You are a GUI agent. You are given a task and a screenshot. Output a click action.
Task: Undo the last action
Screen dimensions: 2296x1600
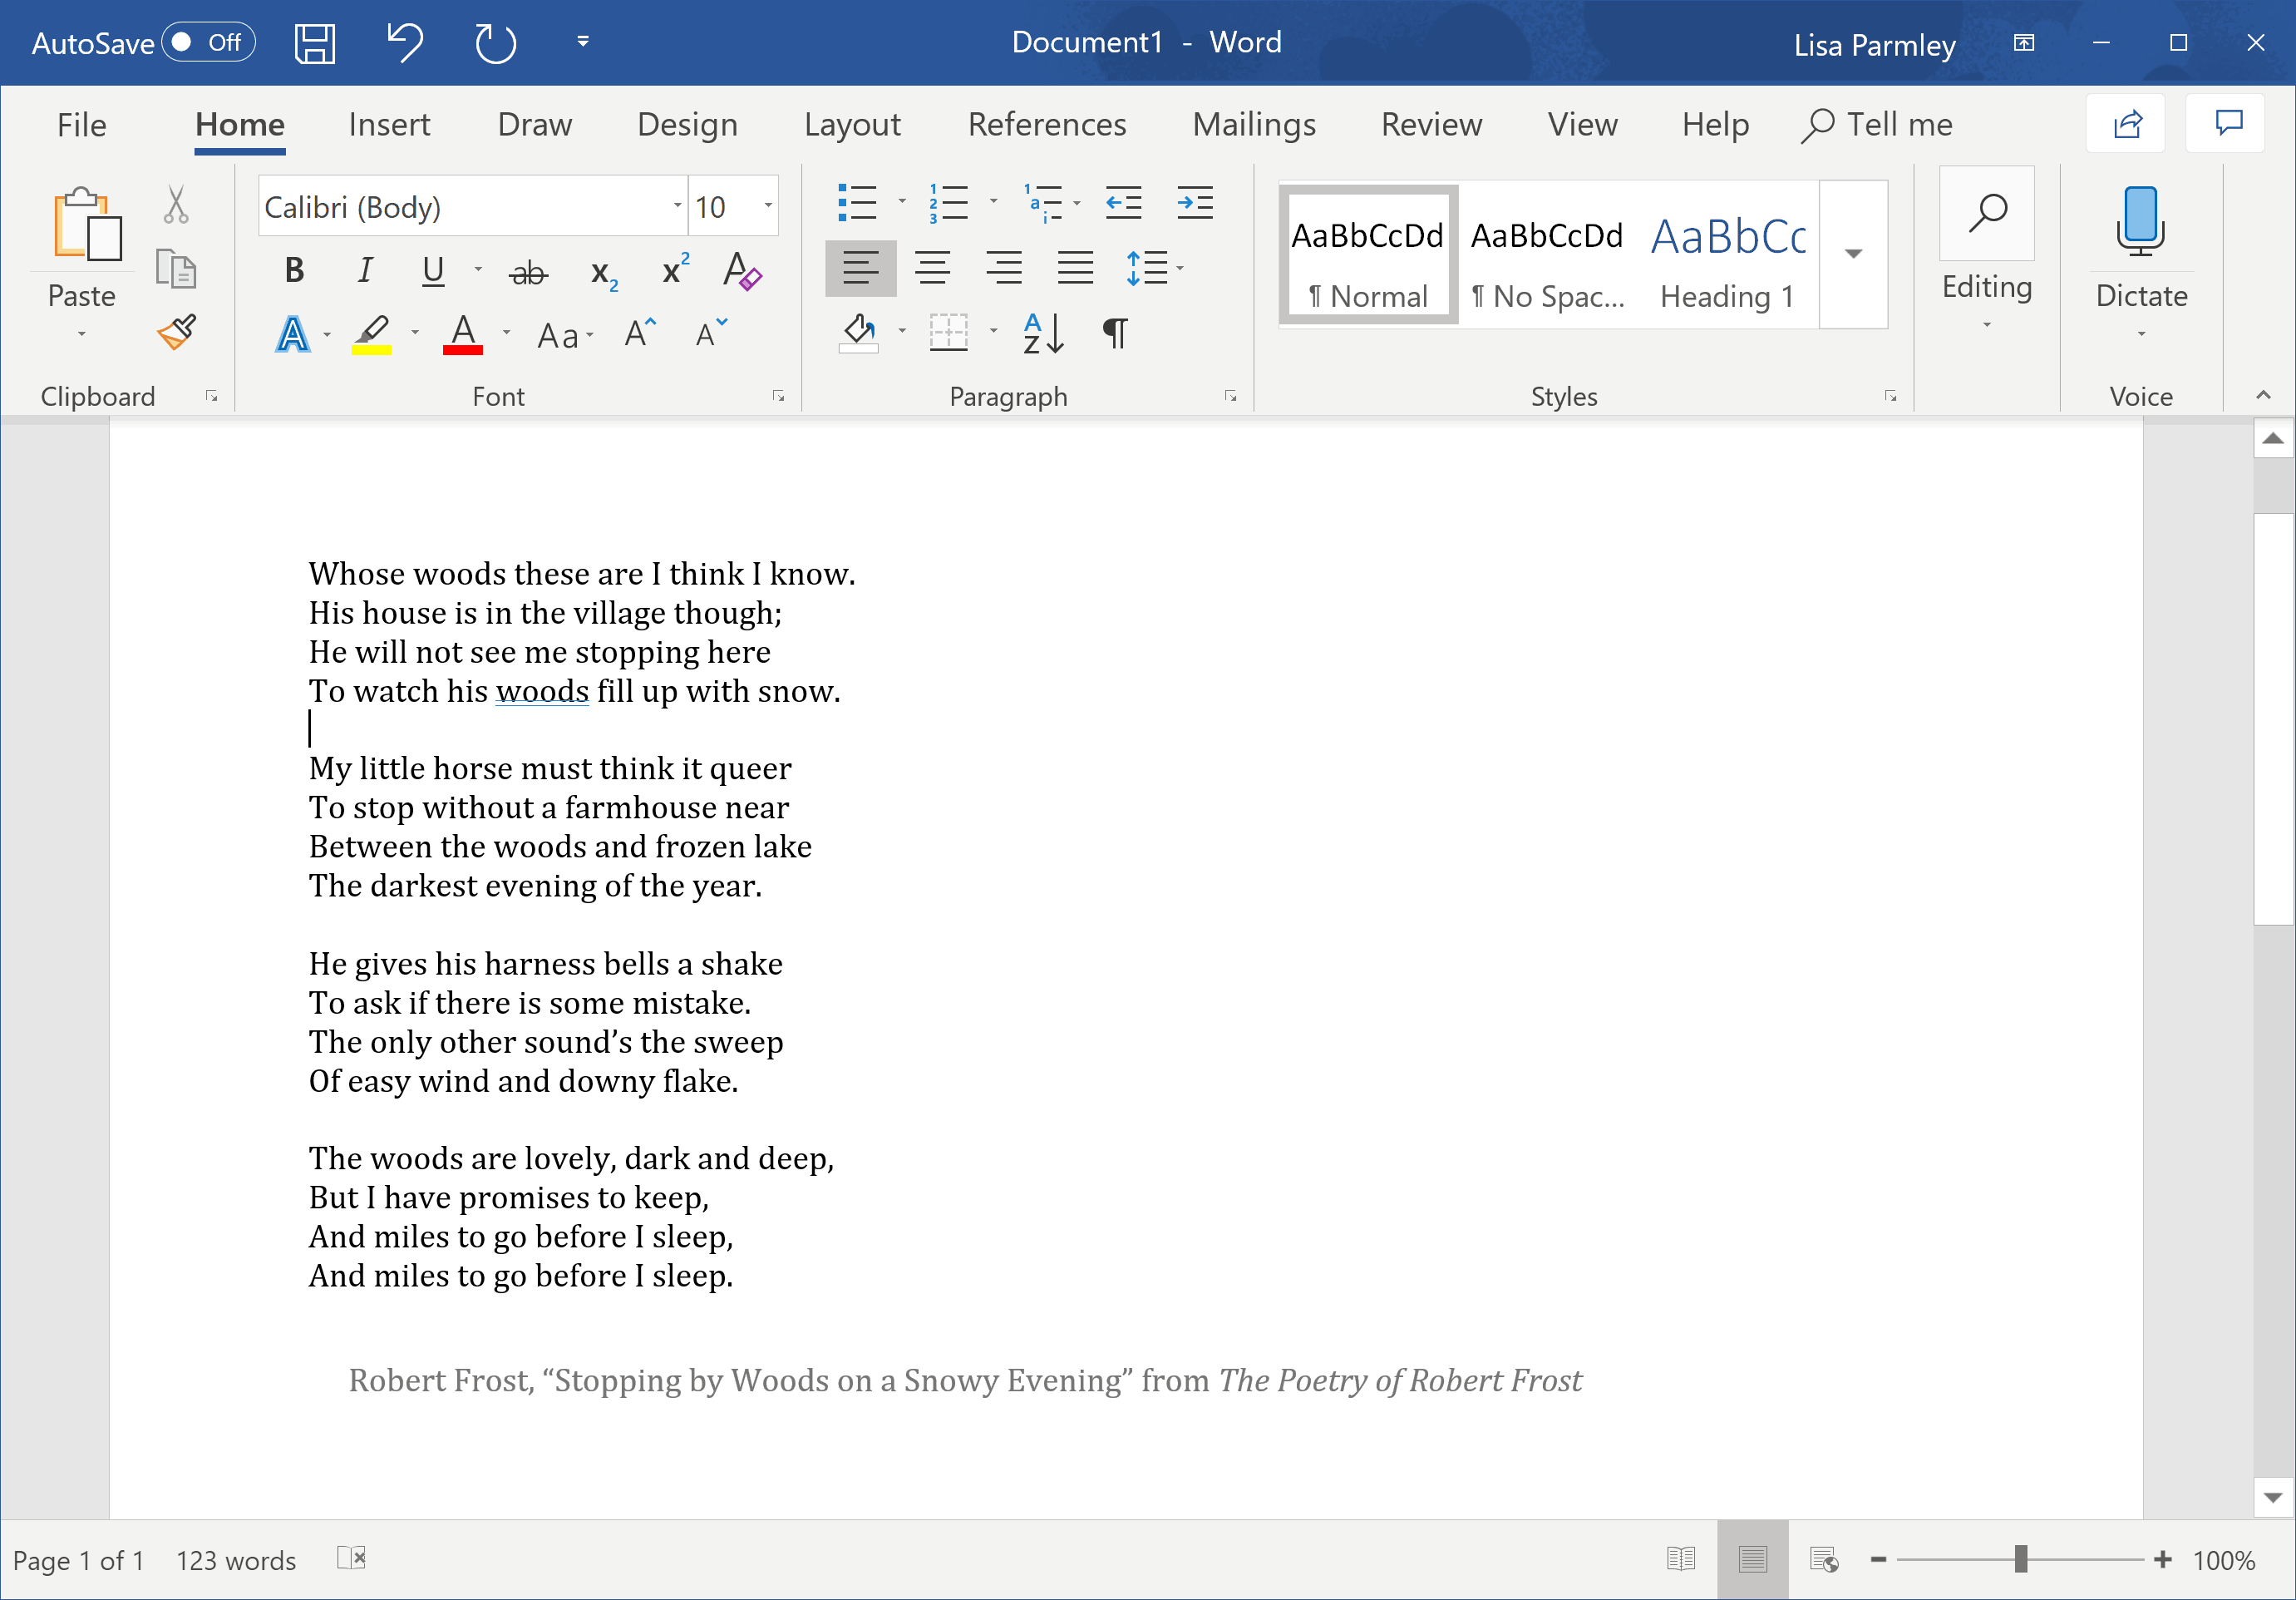(405, 43)
